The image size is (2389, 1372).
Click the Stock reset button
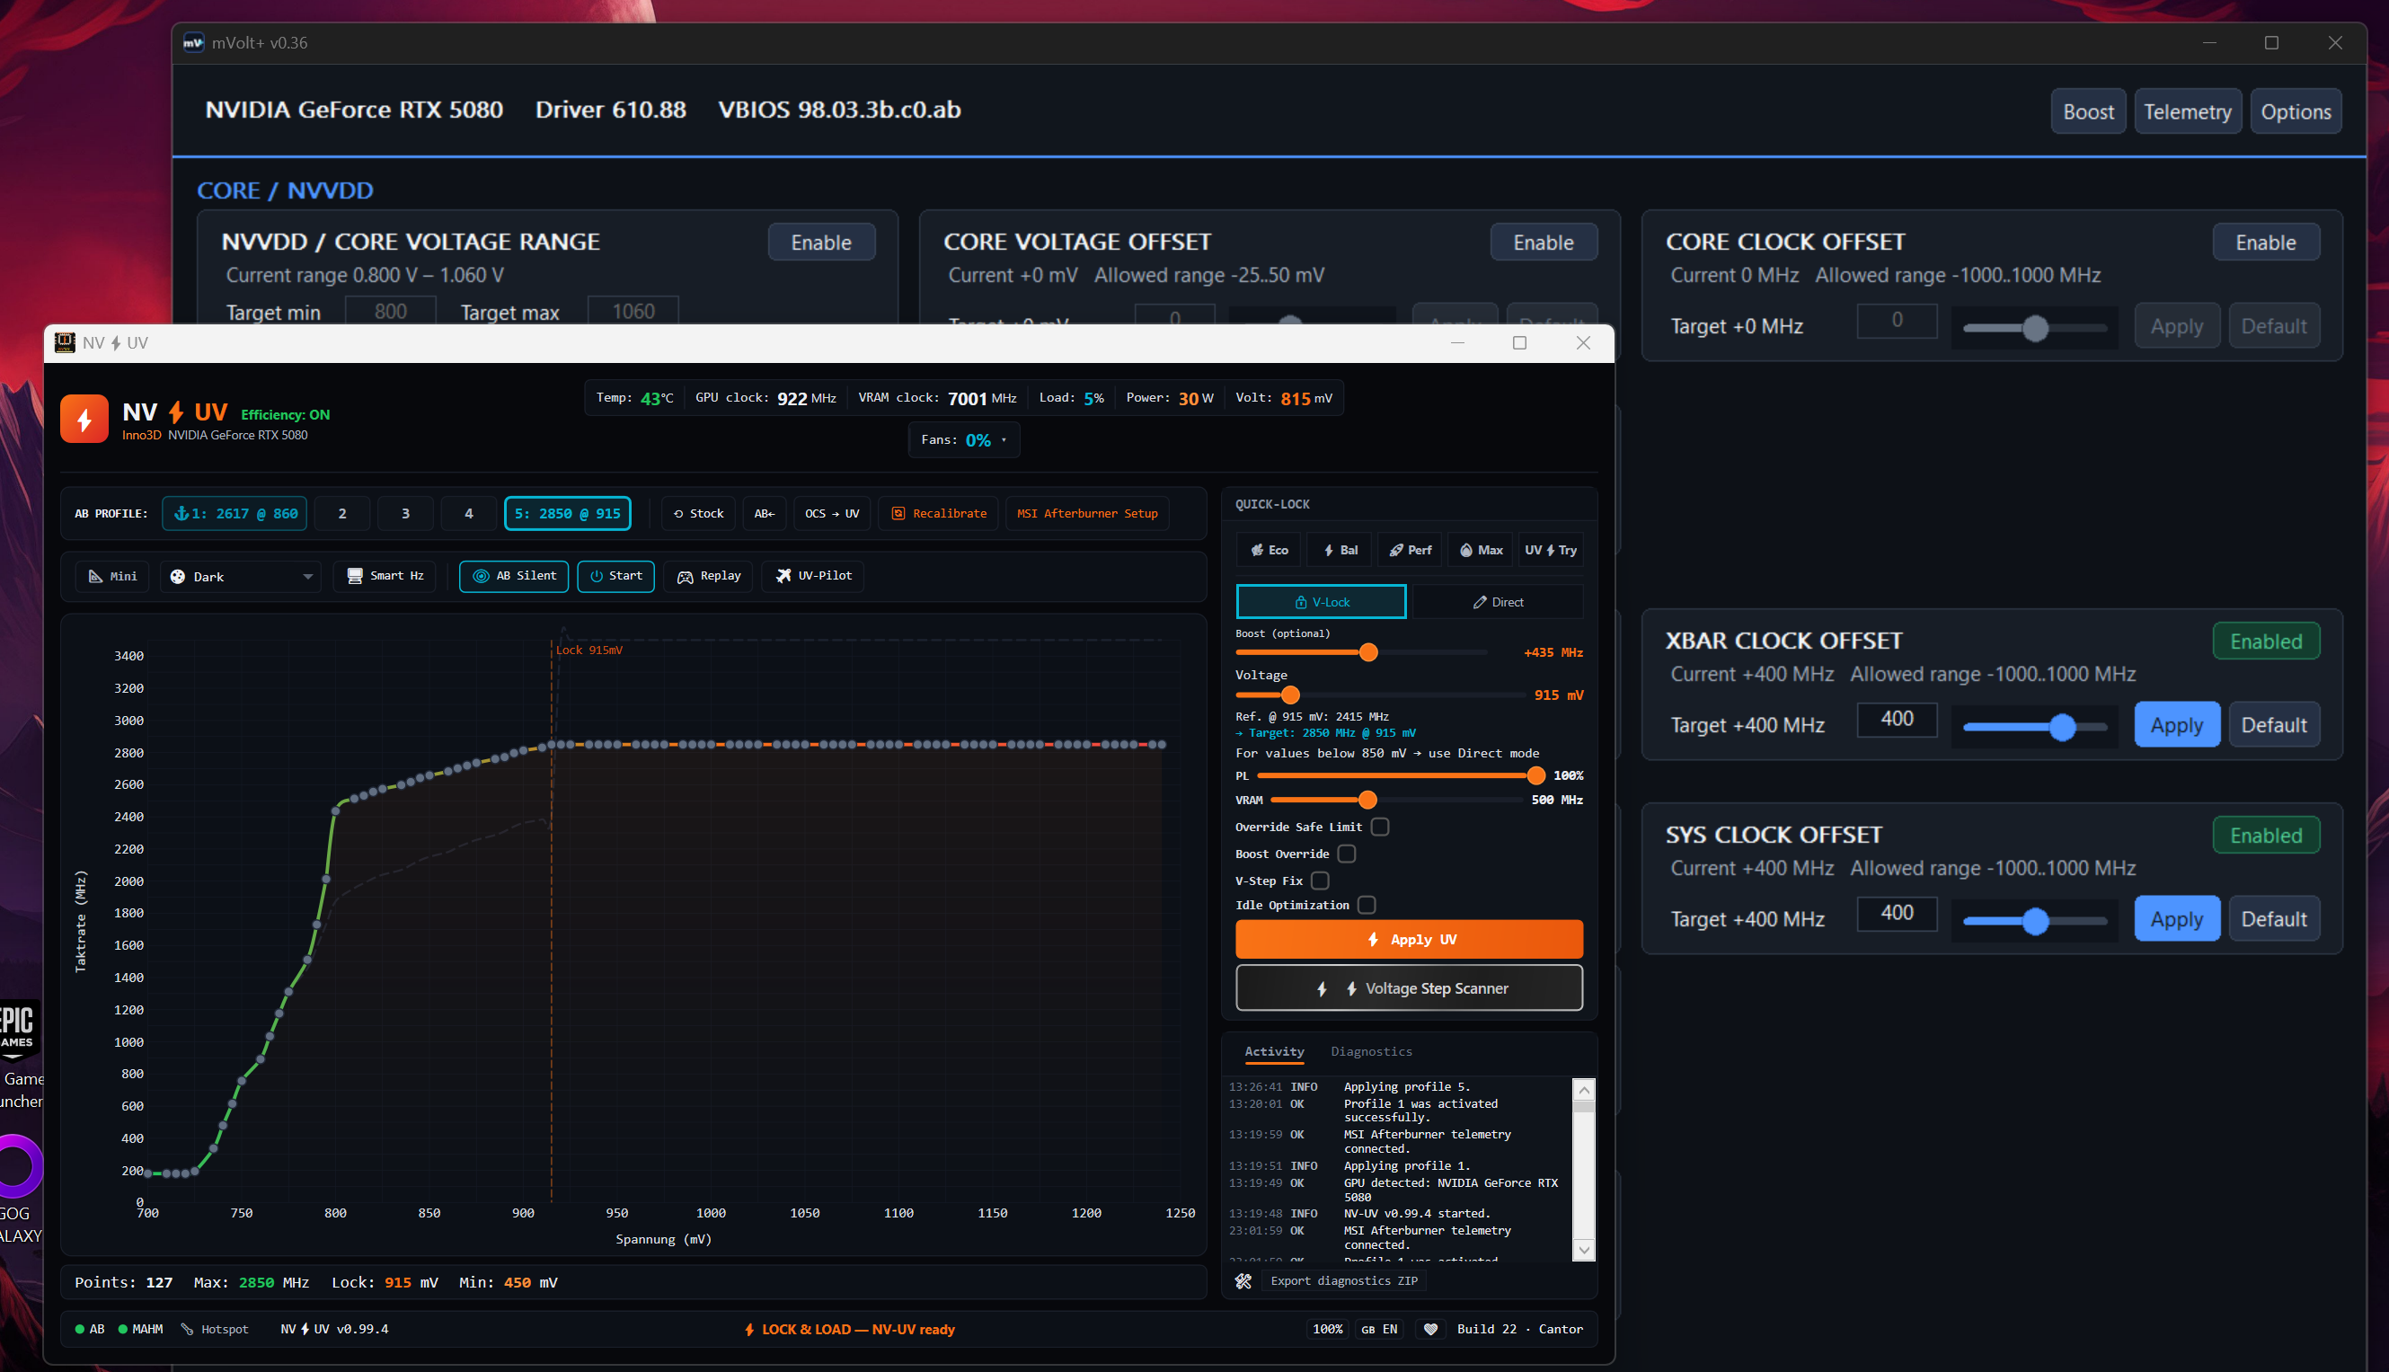[699, 514]
